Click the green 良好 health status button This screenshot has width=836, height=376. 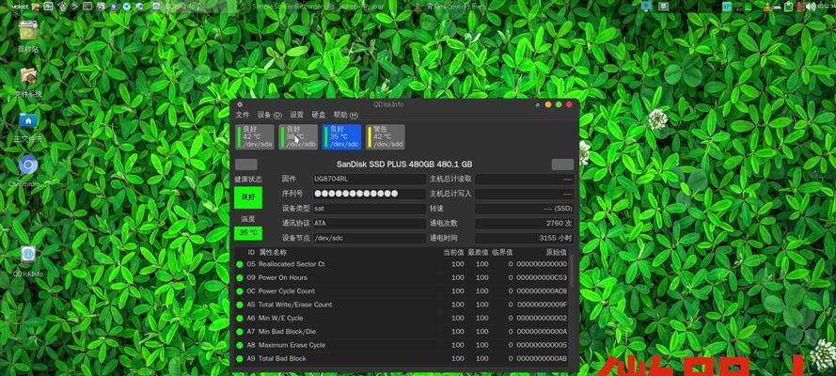pyautogui.click(x=248, y=197)
